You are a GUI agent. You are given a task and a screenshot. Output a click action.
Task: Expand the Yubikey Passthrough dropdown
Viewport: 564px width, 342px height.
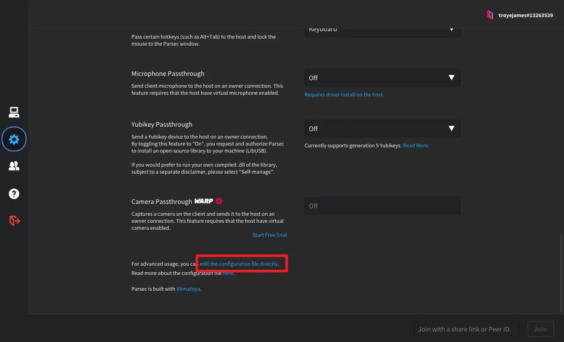point(382,128)
